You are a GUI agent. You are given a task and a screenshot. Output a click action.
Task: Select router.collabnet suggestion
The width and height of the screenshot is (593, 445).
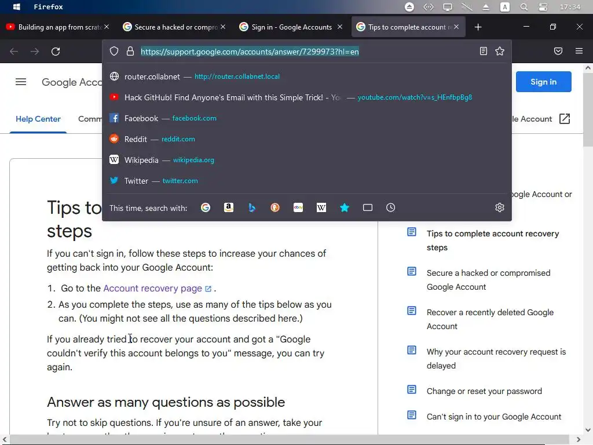(x=307, y=76)
